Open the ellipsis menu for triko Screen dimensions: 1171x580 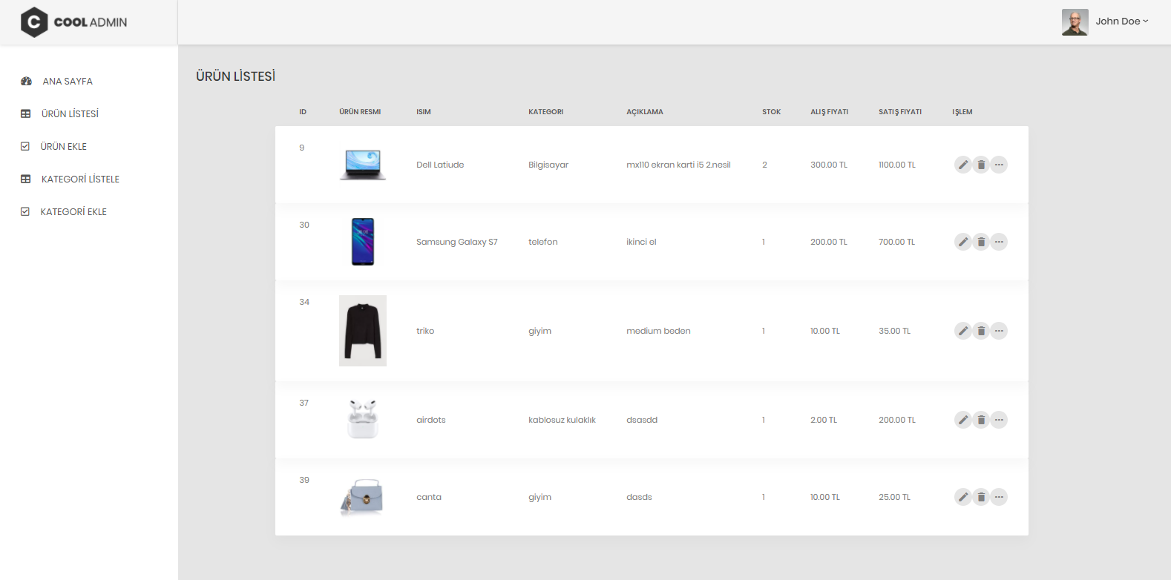(x=999, y=331)
